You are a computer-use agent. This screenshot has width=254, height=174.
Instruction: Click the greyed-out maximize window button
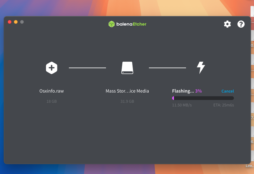tap(22, 22)
